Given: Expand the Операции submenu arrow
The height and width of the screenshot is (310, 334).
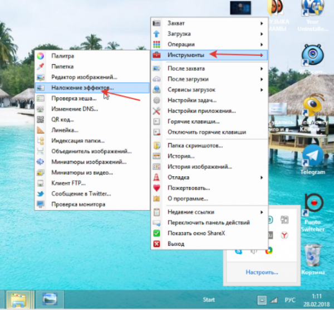Looking at the screenshot, I should point(262,45).
